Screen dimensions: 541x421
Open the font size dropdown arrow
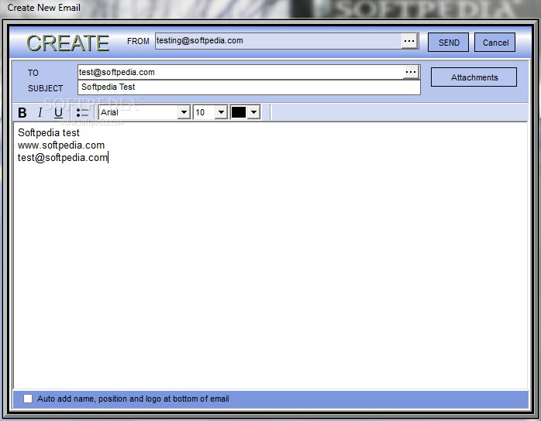[221, 112]
